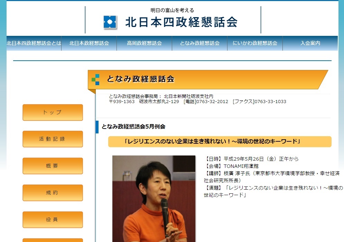
Task: Go to 高岡政経懇話会 page
Action: pos(145,43)
